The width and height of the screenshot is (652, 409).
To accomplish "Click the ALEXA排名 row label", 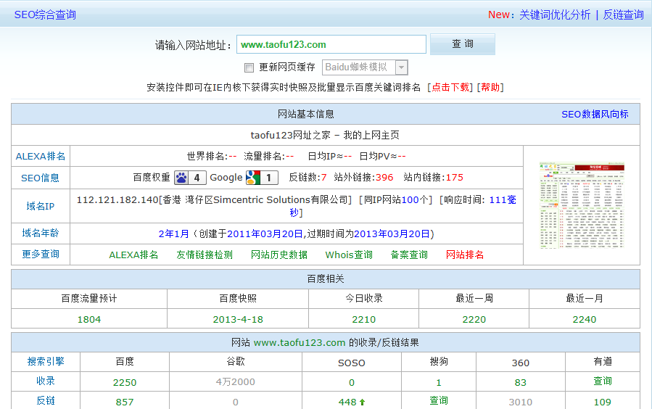I will (x=41, y=157).
